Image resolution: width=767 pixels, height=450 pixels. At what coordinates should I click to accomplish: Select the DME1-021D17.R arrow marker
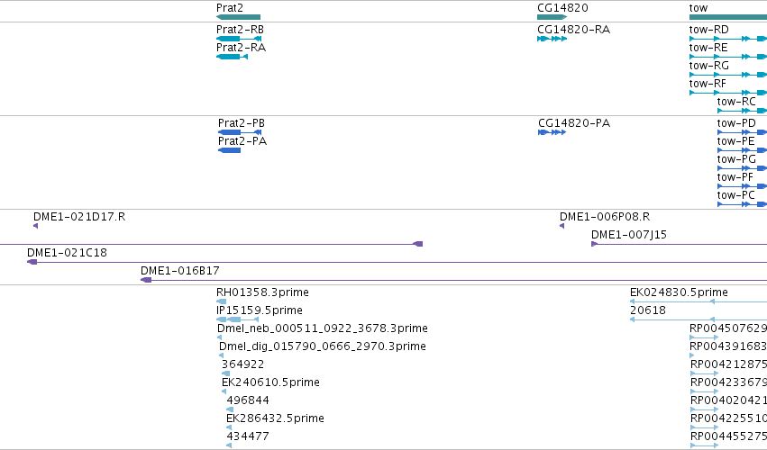pyautogui.click(x=36, y=226)
